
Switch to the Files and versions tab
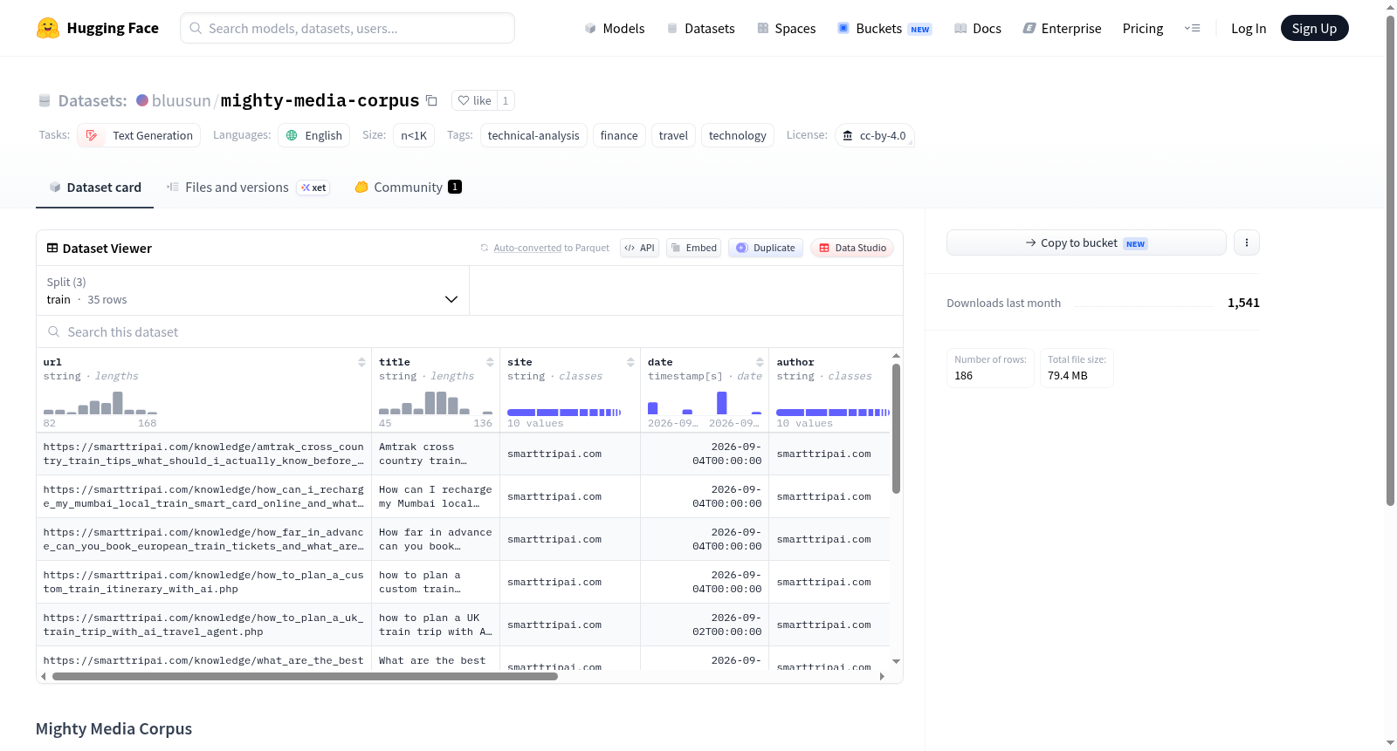pos(248,188)
